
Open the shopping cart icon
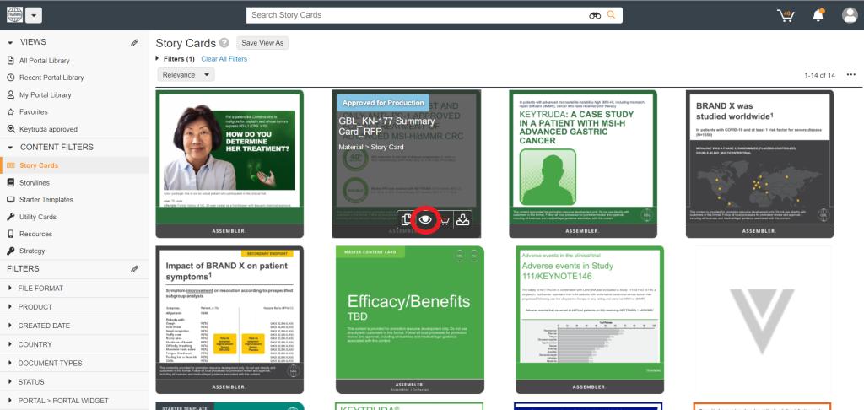[x=786, y=15]
